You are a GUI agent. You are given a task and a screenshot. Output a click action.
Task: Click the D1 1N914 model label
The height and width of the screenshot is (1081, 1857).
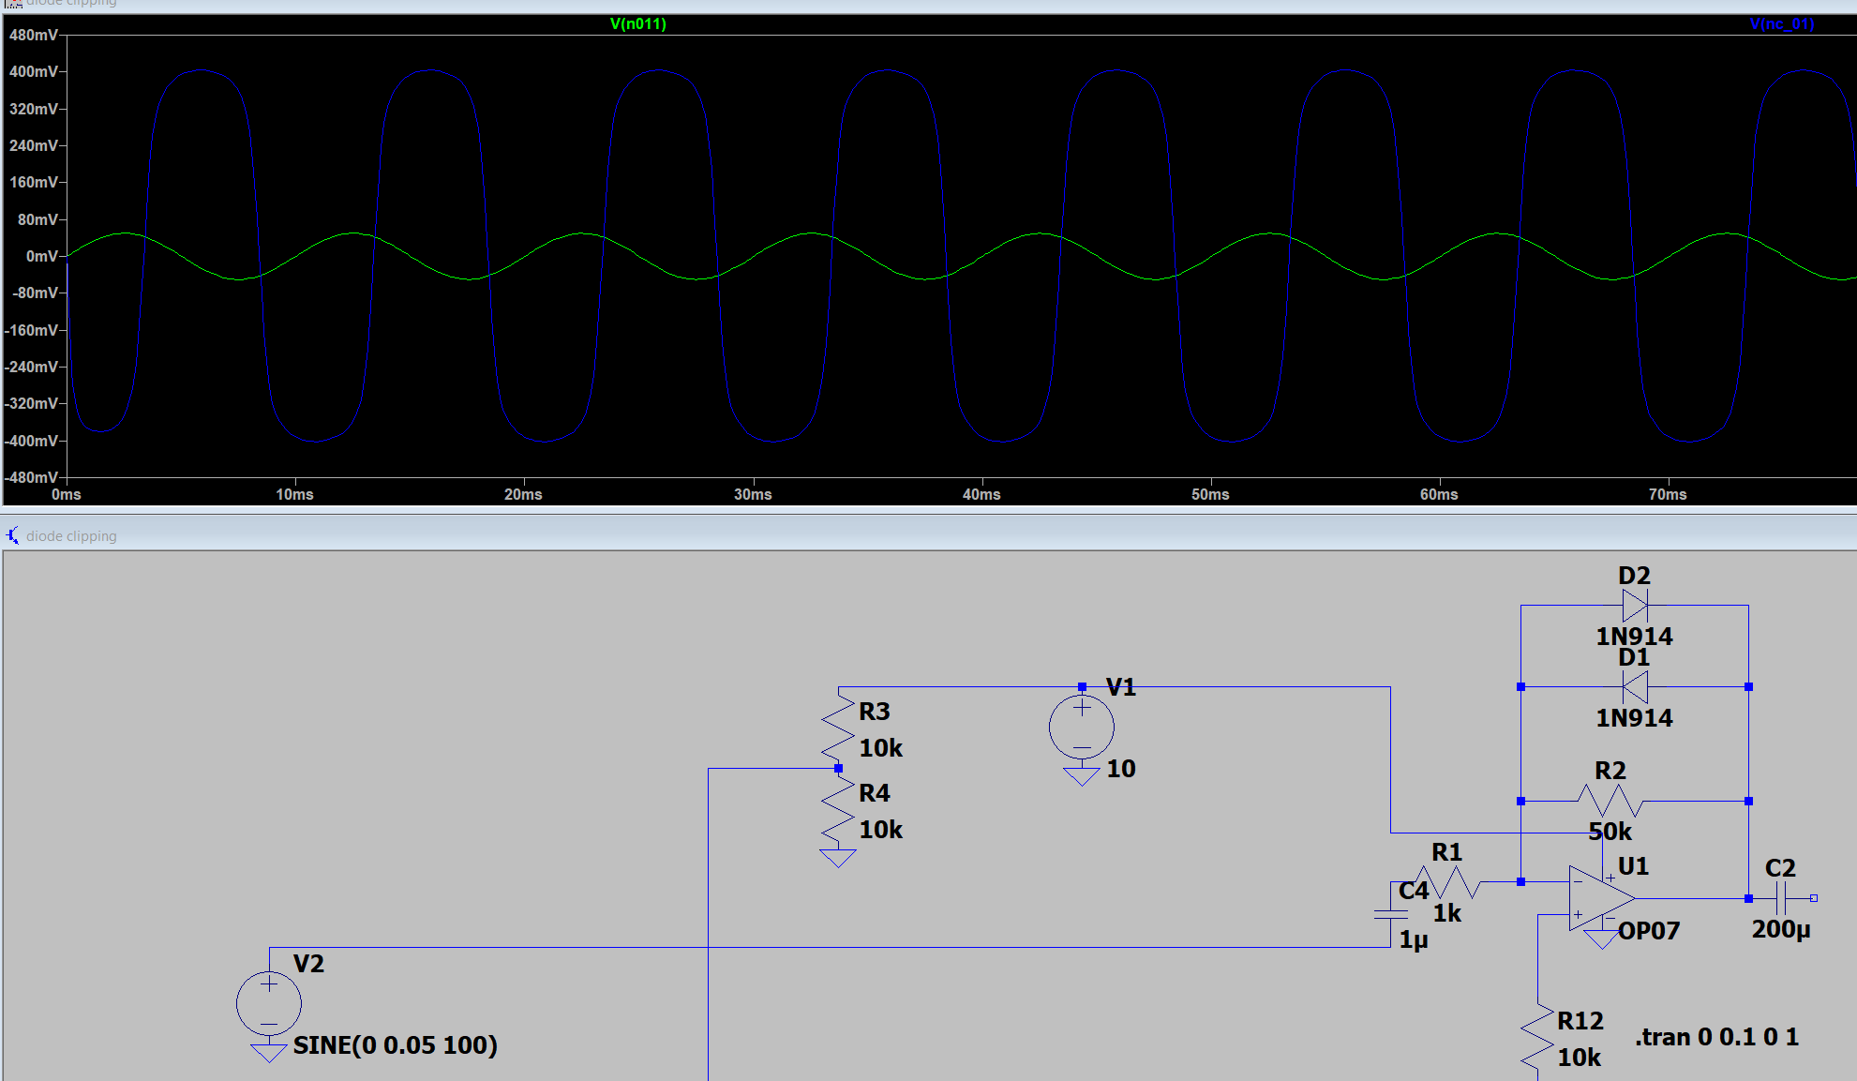tap(1634, 718)
